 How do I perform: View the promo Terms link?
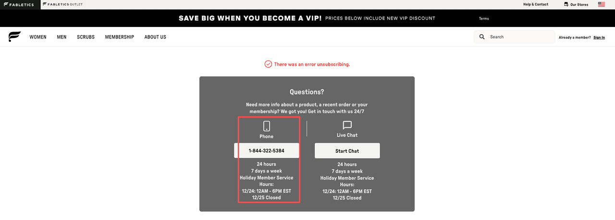[484, 19]
